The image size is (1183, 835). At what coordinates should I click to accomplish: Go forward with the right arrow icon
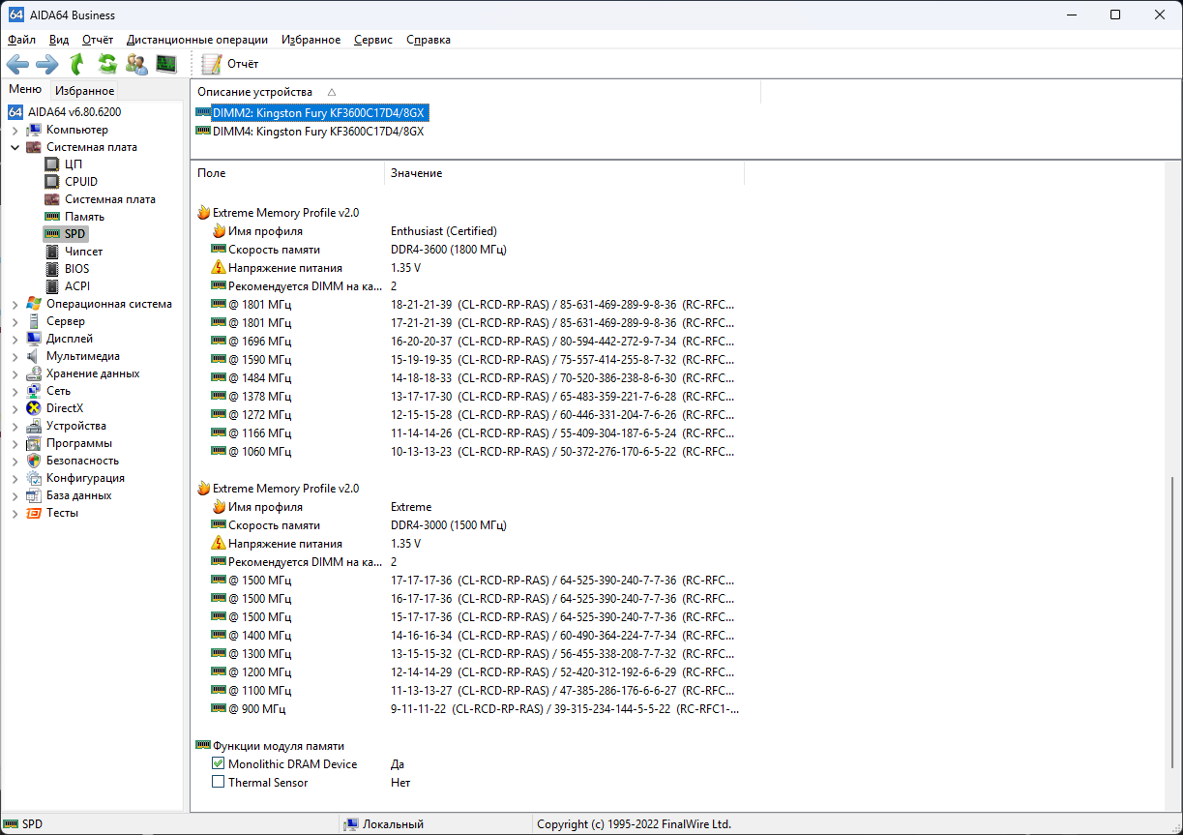click(46, 64)
